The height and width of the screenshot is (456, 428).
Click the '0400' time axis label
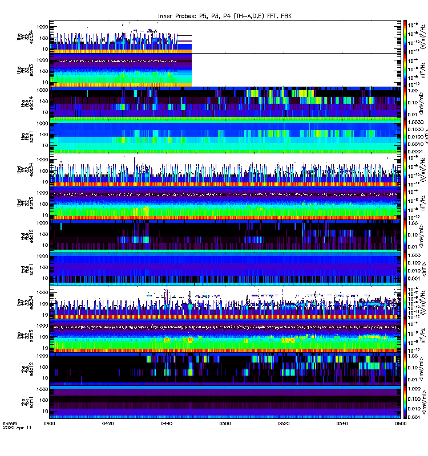[x=49, y=424]
